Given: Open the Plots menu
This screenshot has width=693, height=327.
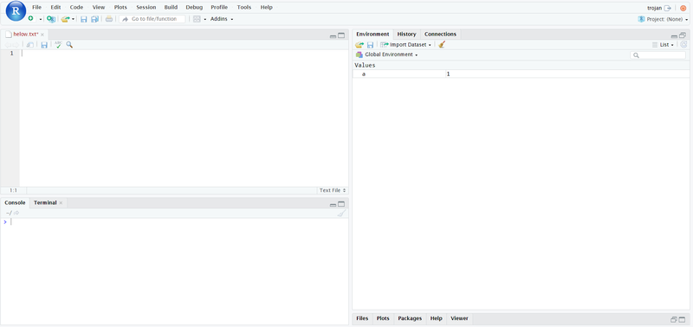Looking at the screenshot, I should tap(120, 8).
